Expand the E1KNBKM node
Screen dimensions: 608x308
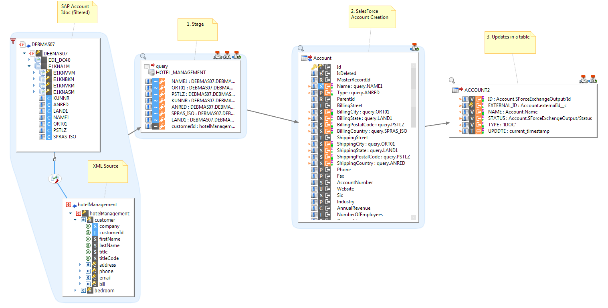click(x=34, y=79)
